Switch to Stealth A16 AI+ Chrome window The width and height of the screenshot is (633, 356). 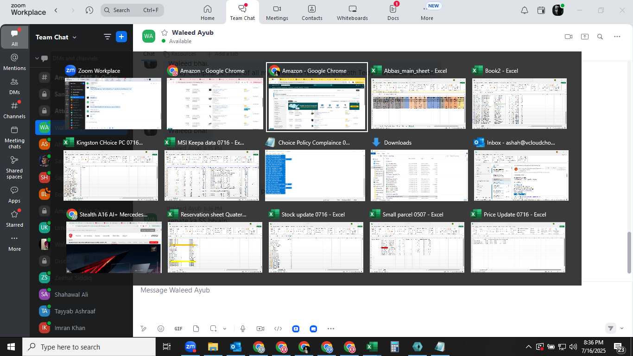pyautogui.click(x=114, y=241)
